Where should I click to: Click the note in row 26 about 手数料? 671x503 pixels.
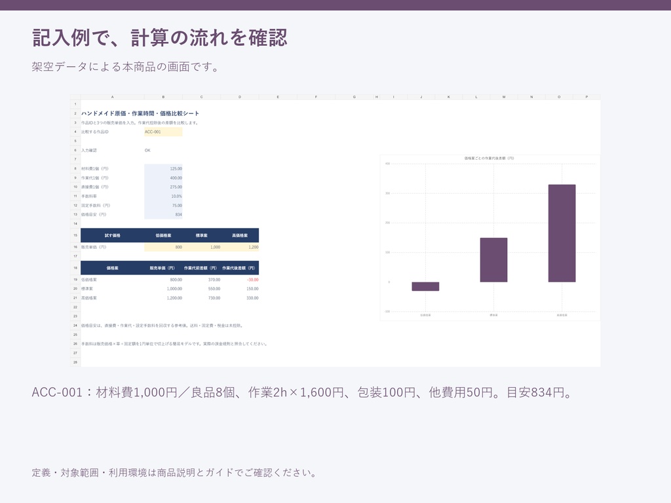(x=174, y=344)
